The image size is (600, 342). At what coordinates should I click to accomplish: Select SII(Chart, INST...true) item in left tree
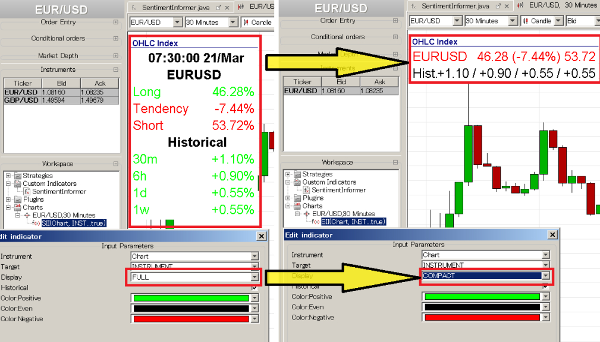click(74, 223)
